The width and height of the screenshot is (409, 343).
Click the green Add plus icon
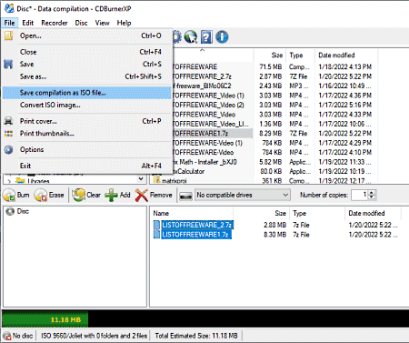[111, 195]
